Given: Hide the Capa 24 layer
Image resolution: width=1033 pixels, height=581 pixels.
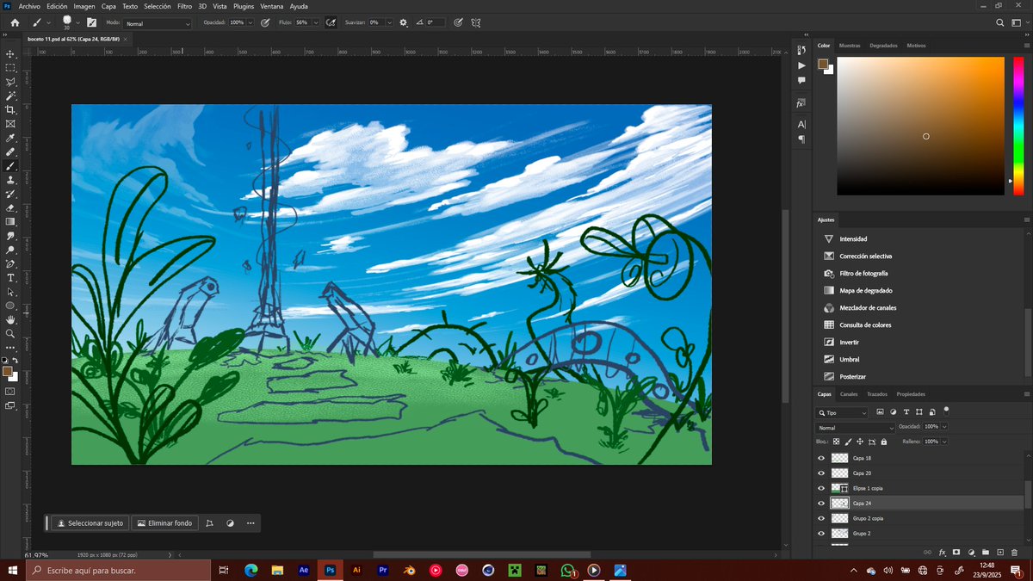Looking at the screenshot, I should 821,504.
